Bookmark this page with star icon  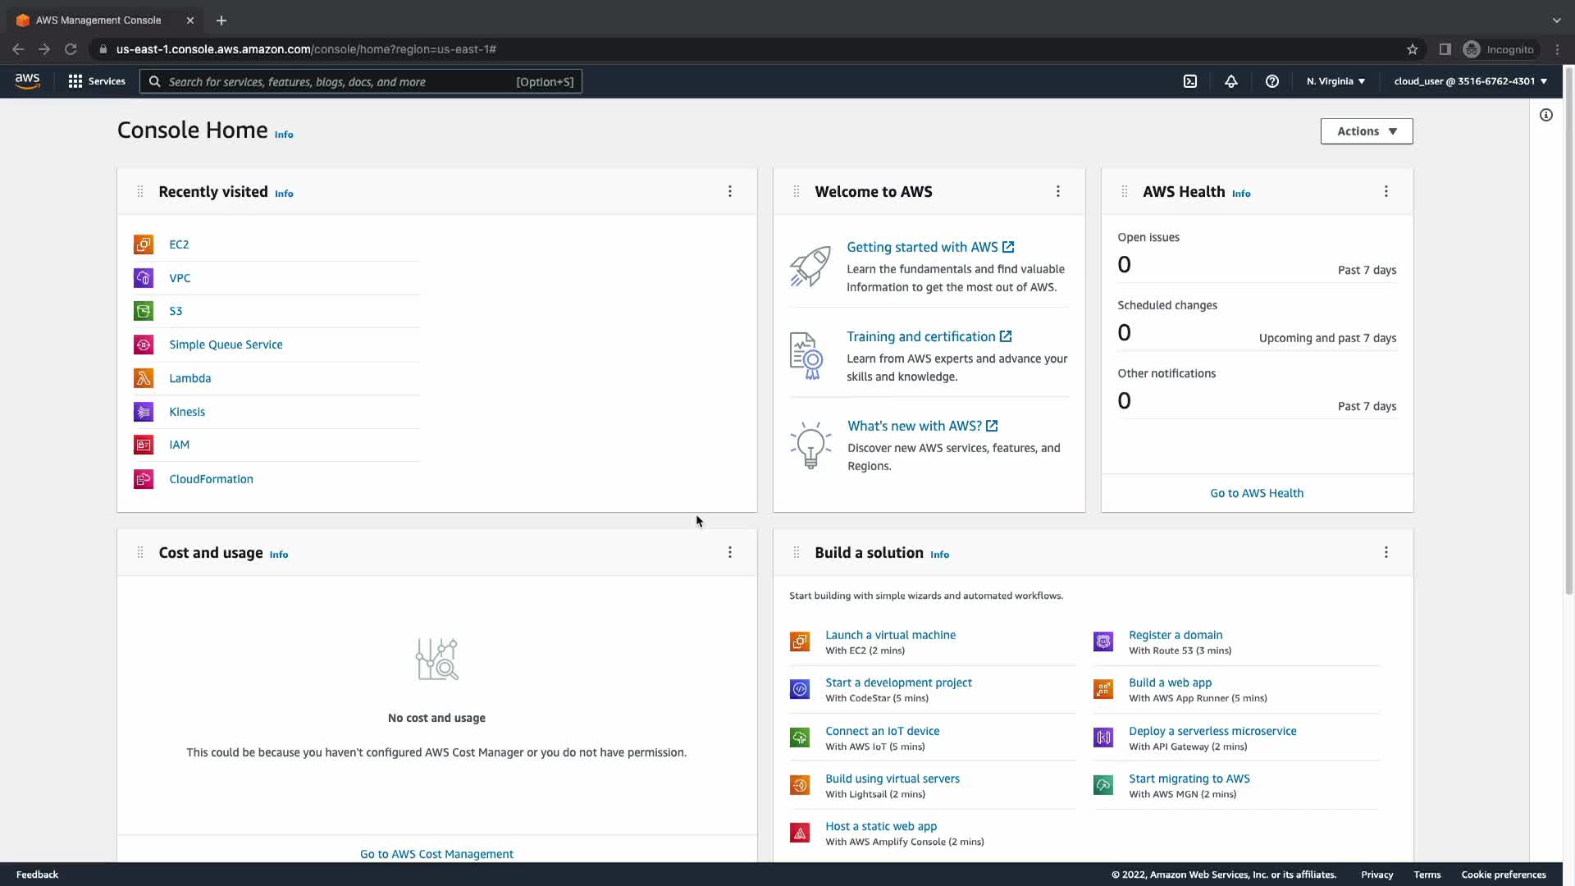(1413, 49)
